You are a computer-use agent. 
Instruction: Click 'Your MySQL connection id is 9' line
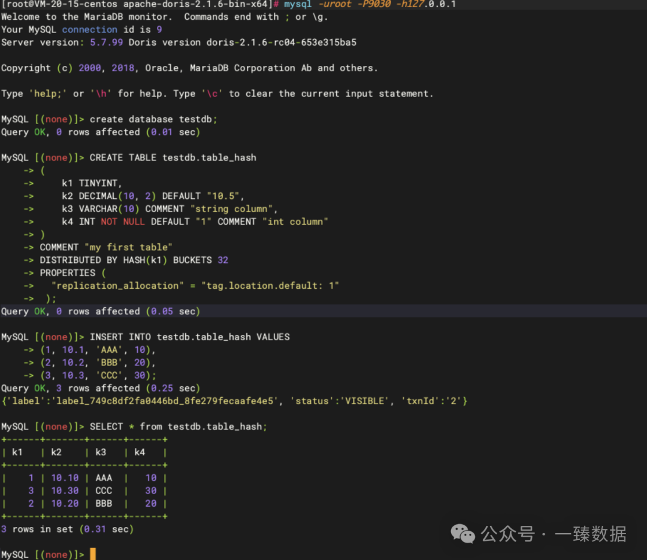point(81,30)
